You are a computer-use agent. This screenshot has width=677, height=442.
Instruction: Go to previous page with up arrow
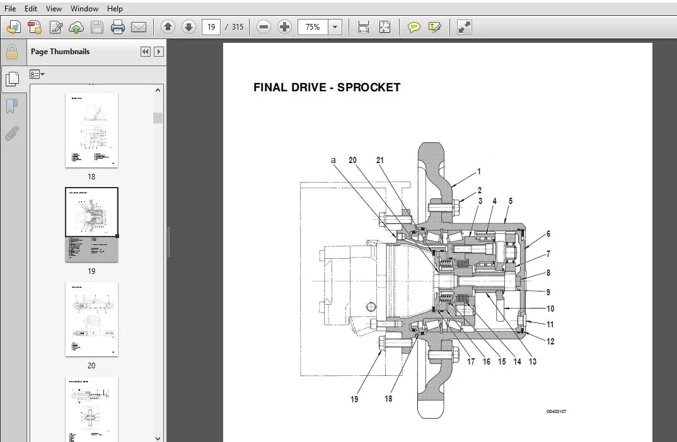(x=168, y=27)
